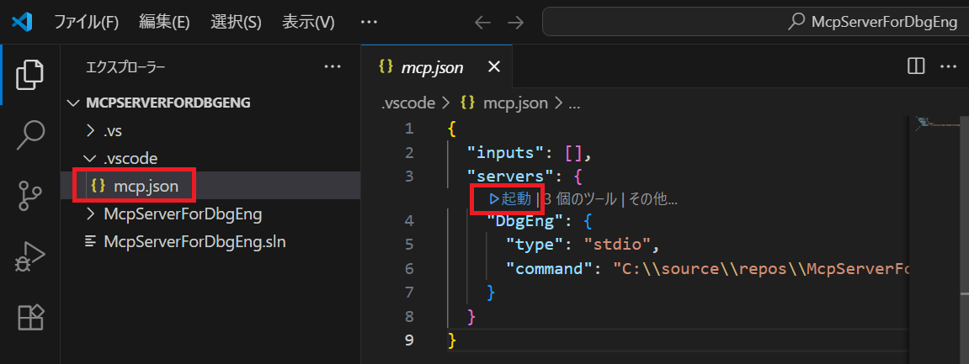Click .vscode in the breadcrumb
This screenshot has width=969, height=364.
tap(407, 103)
